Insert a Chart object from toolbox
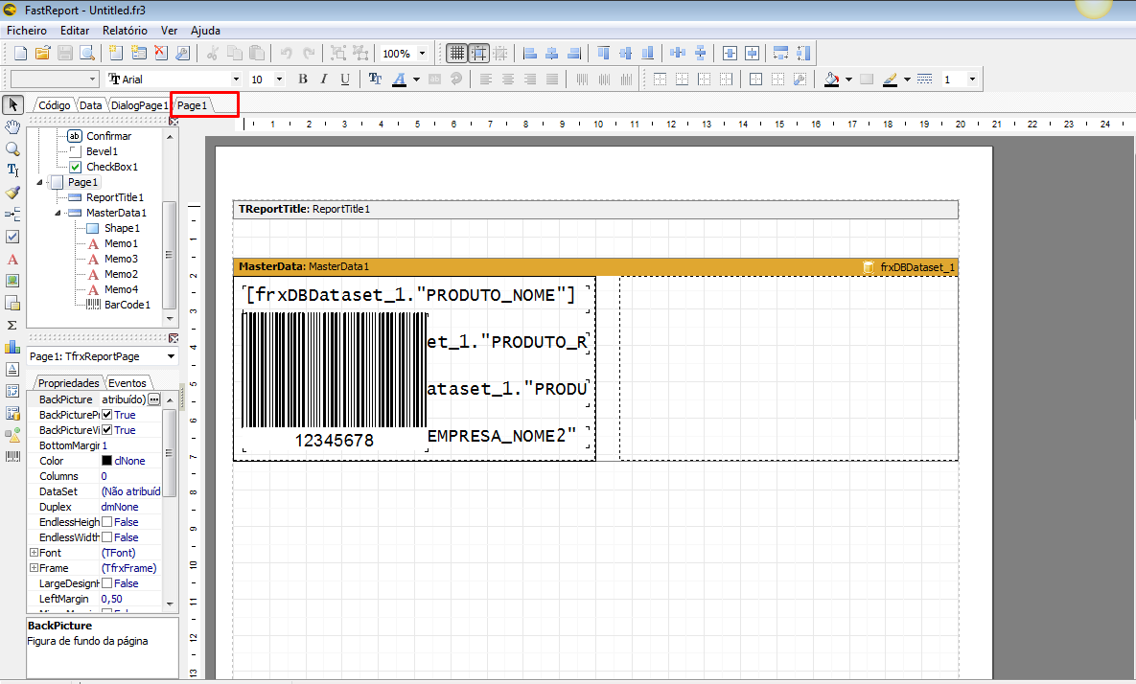The width and height of the screenshot is (1136, 684). (12, 348)
